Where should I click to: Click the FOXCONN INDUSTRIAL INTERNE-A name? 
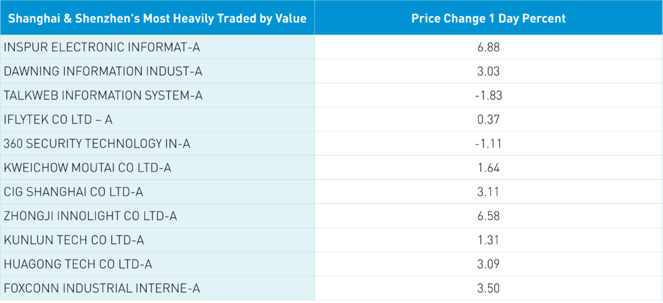coord(97,288)
